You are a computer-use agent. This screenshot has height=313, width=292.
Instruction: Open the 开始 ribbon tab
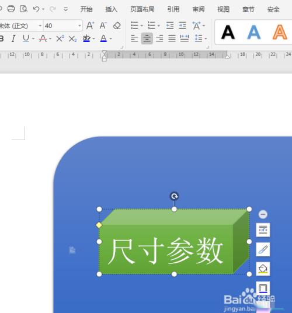pyautogui.click(x=86, y=9)
